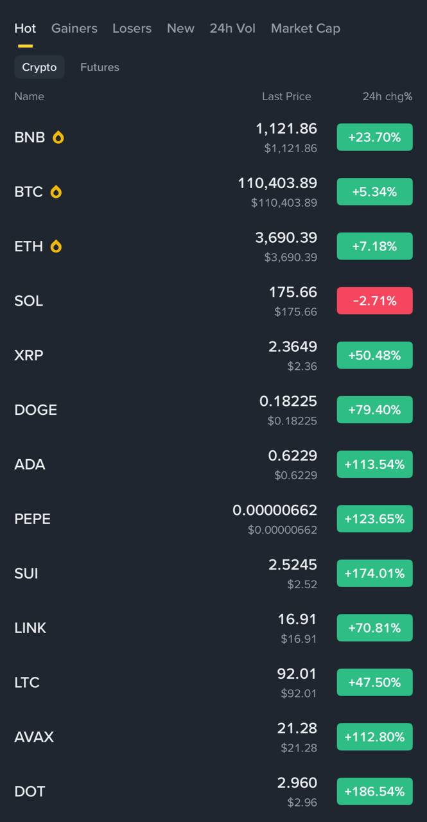The image size is (427, 822).
Task: Open the Losers tab
Action: click(132, 28)
